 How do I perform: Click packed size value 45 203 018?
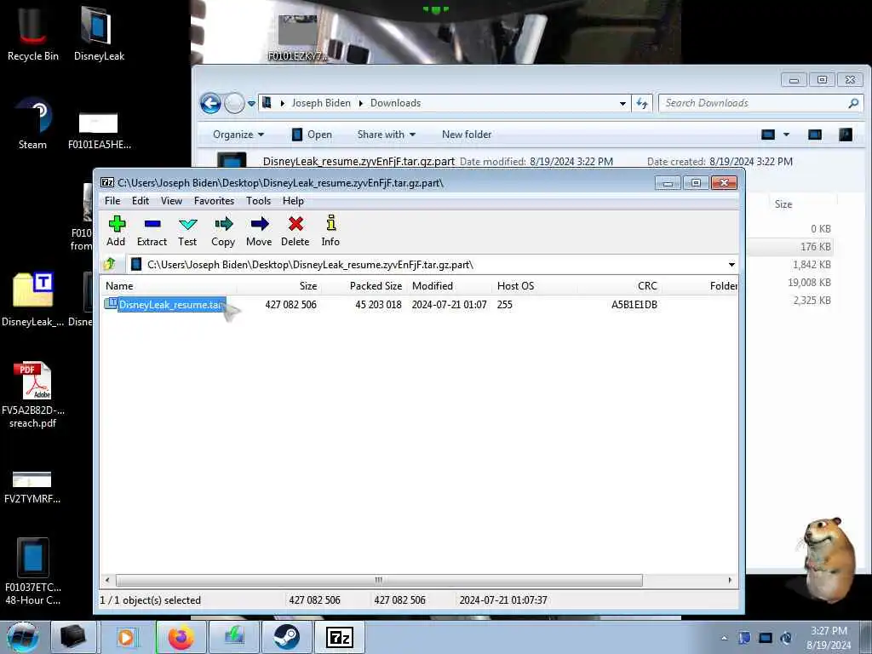(x=378, y=305)
